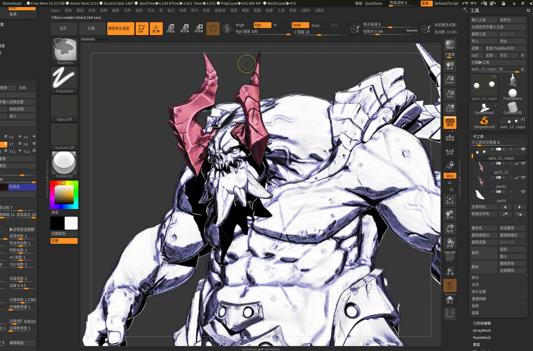Toggle 透明 transparency mode

tap(450, 271)
